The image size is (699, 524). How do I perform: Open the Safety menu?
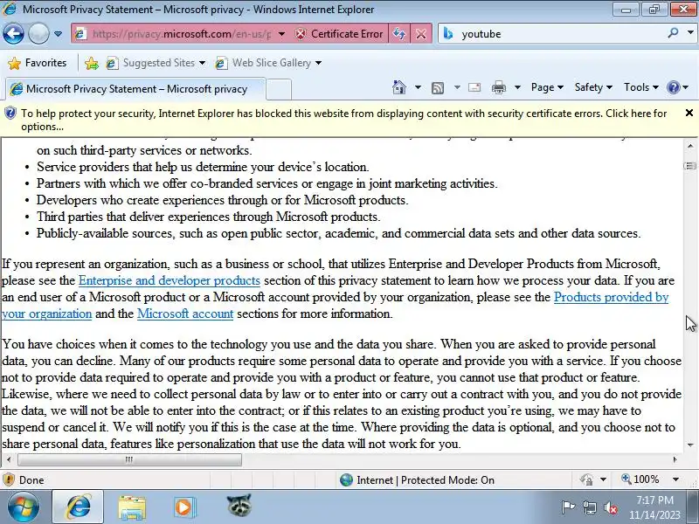(x=593, y=87)
